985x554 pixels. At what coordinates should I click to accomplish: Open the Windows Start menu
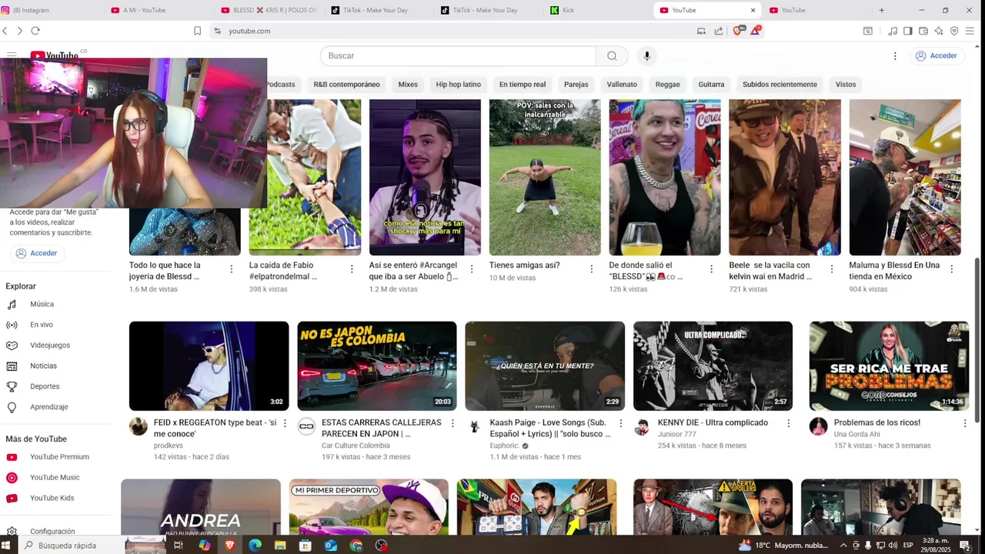[6, 546]
